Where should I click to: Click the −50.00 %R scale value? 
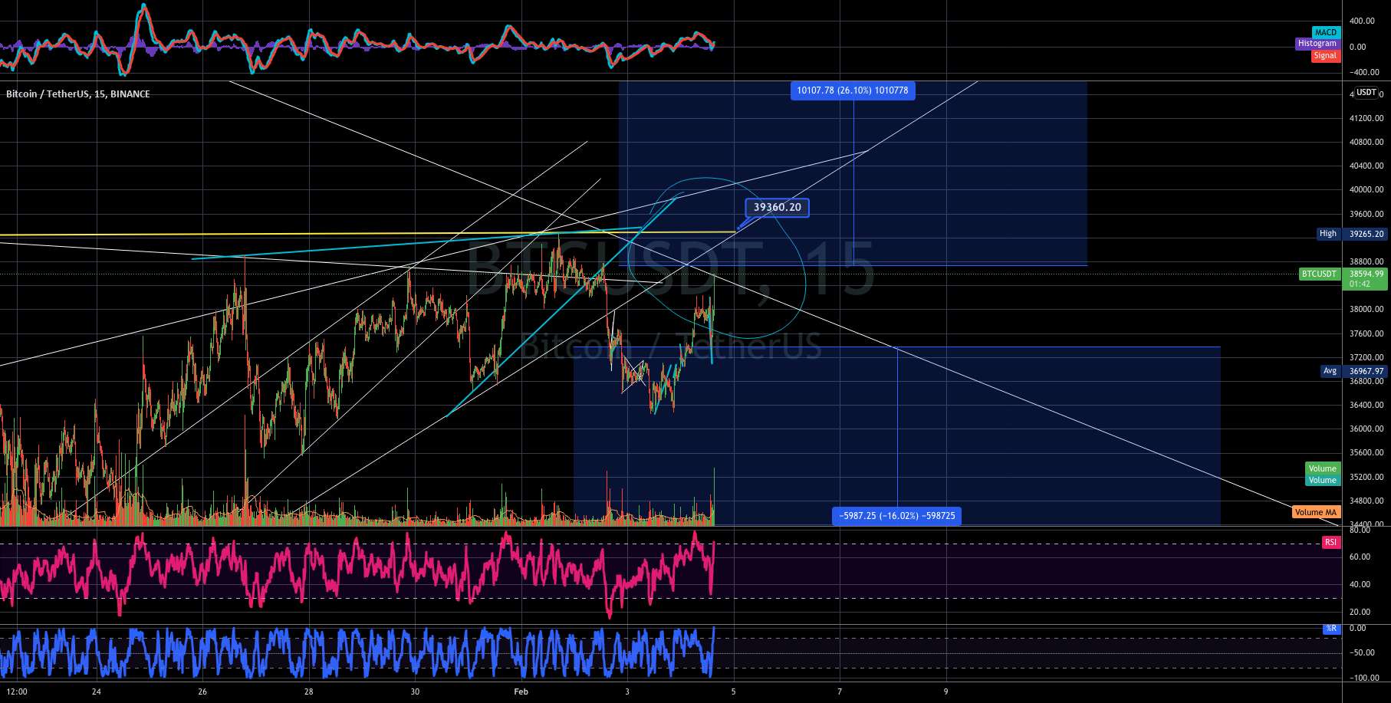click(1363, 652)
